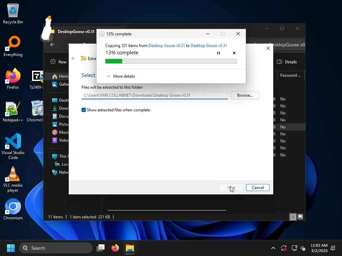Click New in the File Explorer toolbar

tap(58, 62)
